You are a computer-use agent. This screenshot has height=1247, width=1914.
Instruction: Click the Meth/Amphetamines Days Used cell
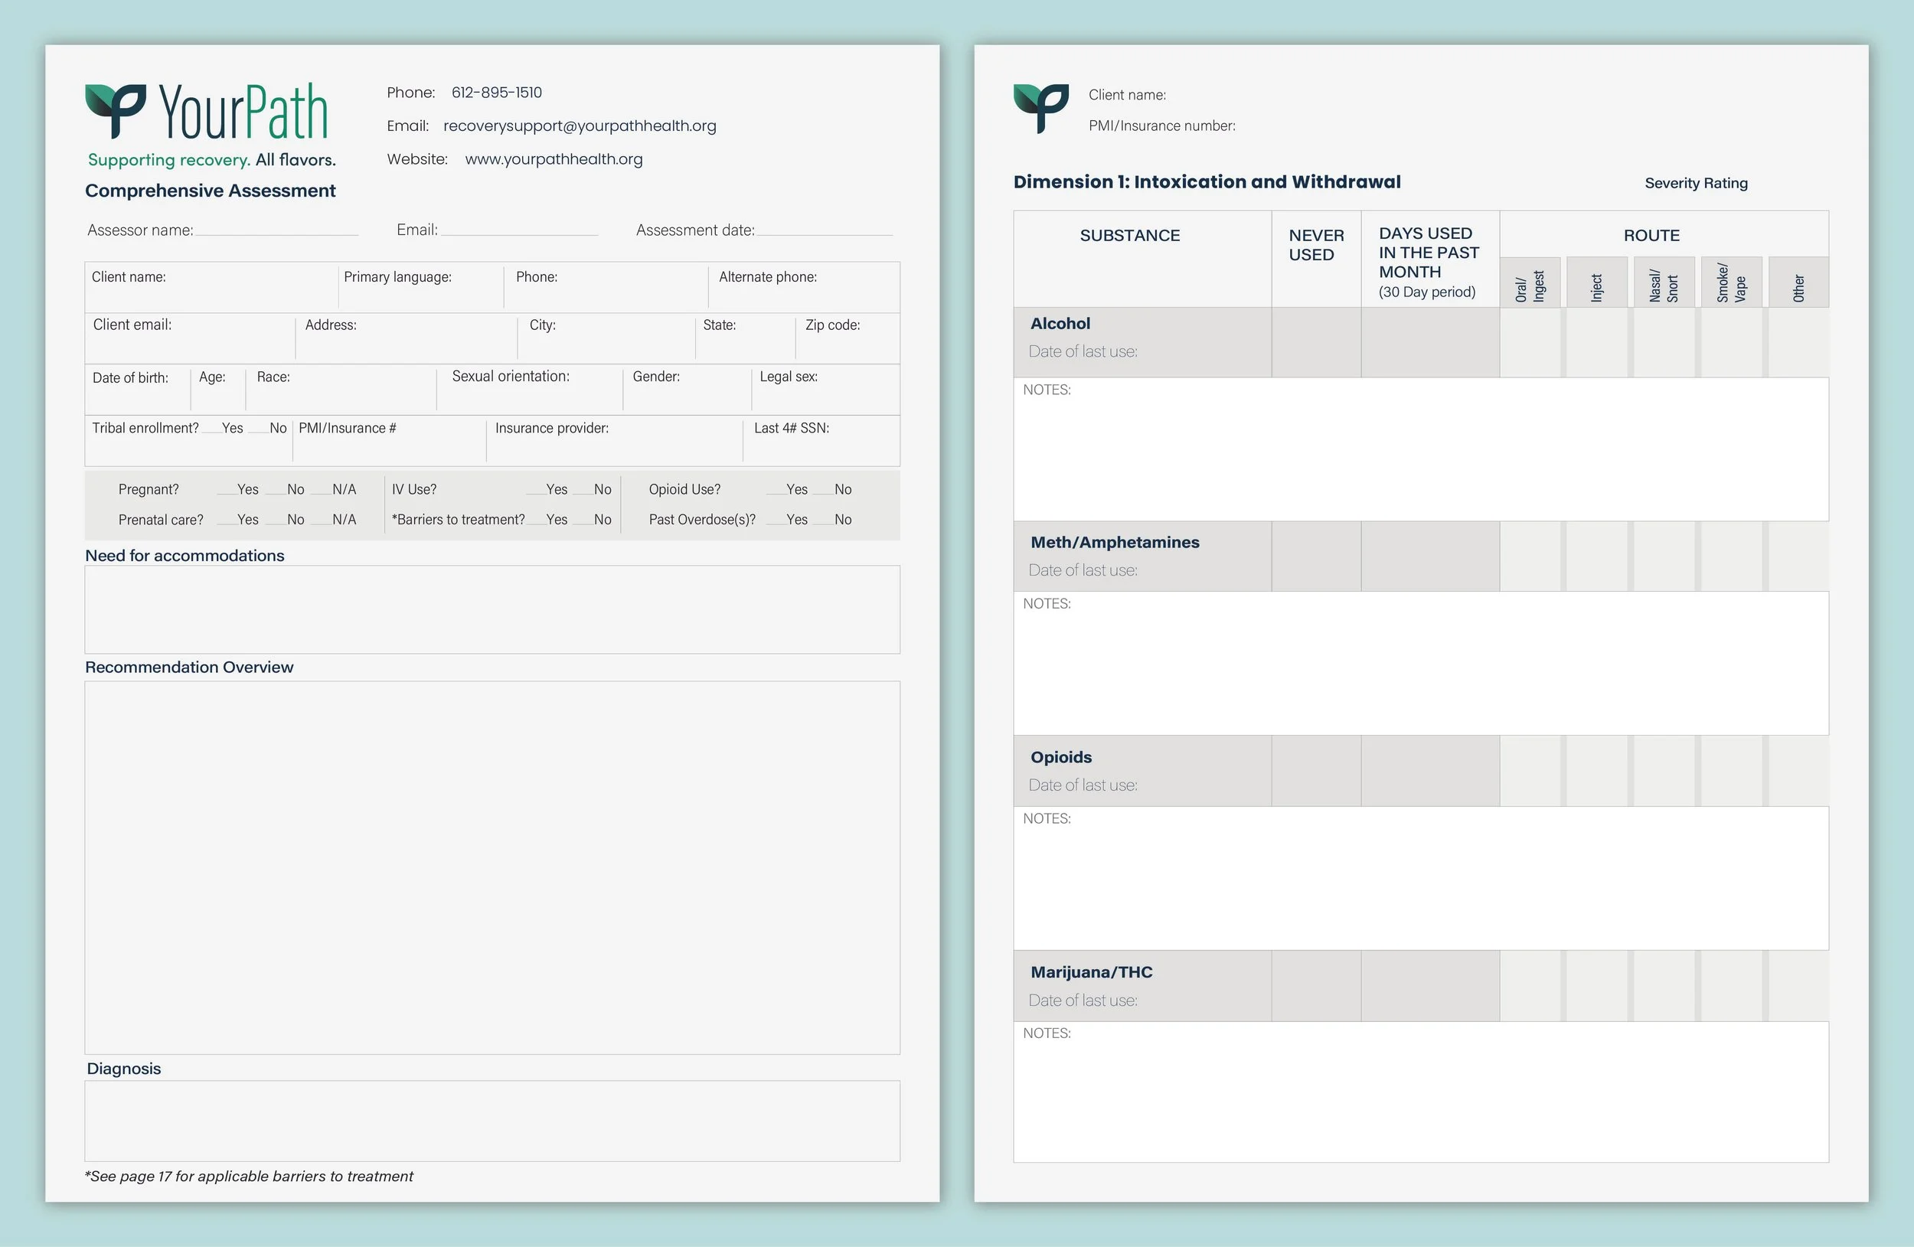click(x=1429, y=557)
